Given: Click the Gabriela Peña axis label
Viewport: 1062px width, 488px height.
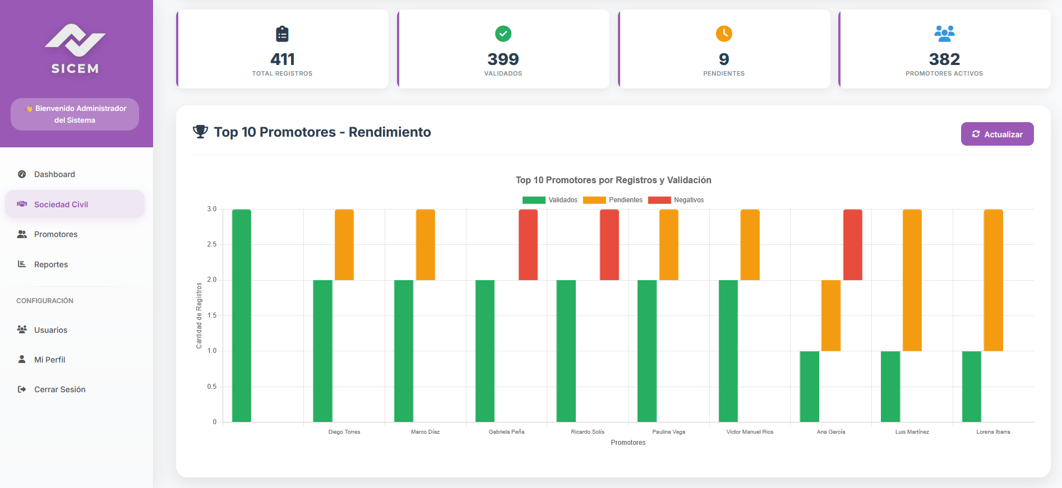Looking at the screenshot, I should (x=506, y=432).
